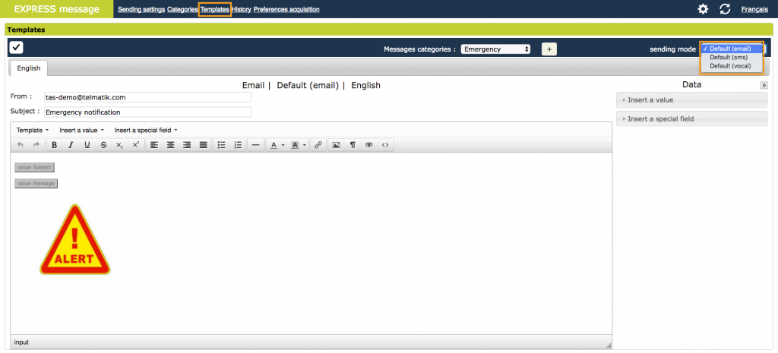
Task: Apply superscript formatting
Action: pyautogui.click(x=135, y=145)
